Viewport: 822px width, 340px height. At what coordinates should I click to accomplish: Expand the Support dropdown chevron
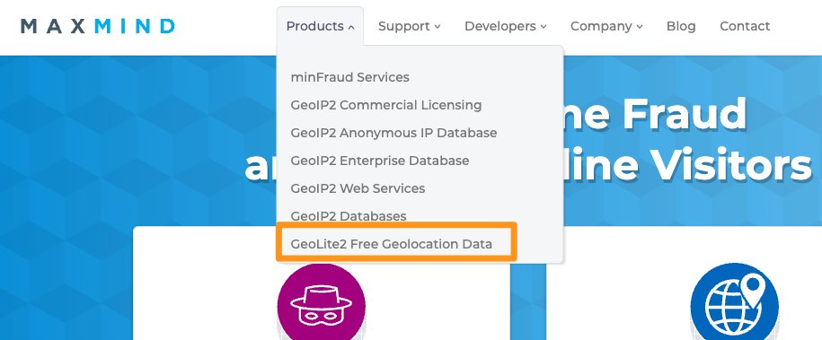click(x=438, y=27)
